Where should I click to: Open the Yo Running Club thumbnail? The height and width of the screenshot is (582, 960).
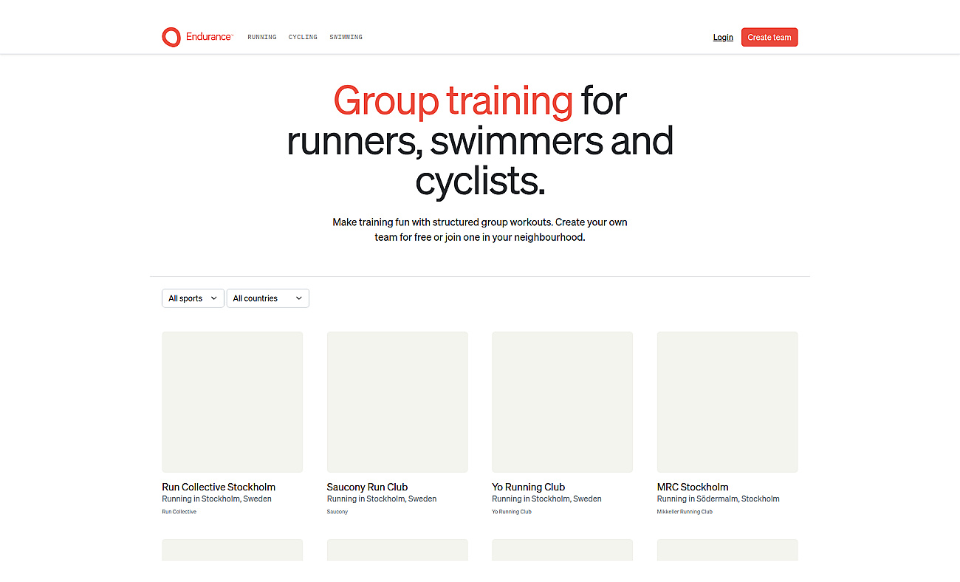tap(562, 402)
